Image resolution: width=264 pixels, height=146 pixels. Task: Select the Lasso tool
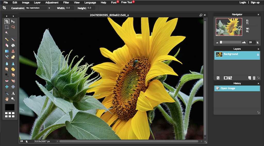pyautogui.click(x=13, y=27)
